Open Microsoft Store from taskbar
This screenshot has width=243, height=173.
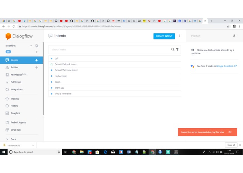[x=98, y=152]
